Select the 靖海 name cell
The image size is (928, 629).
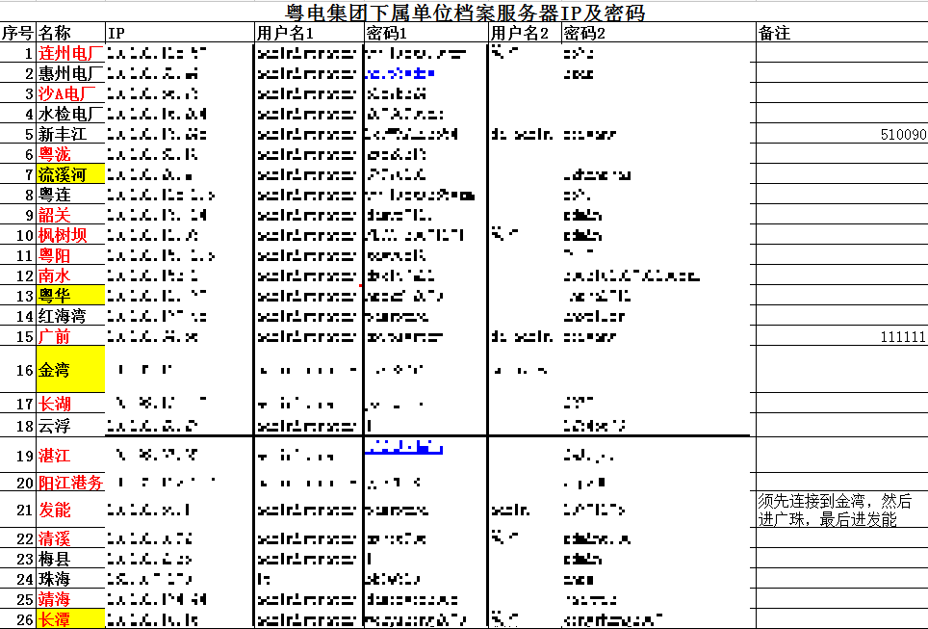click(x=71, y=598)
